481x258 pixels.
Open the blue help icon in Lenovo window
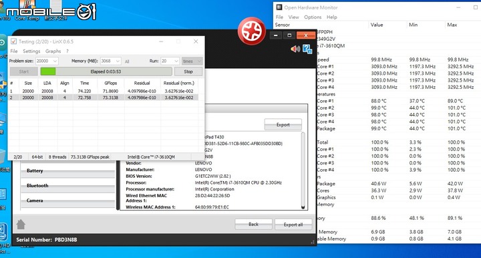coord(307,49)
